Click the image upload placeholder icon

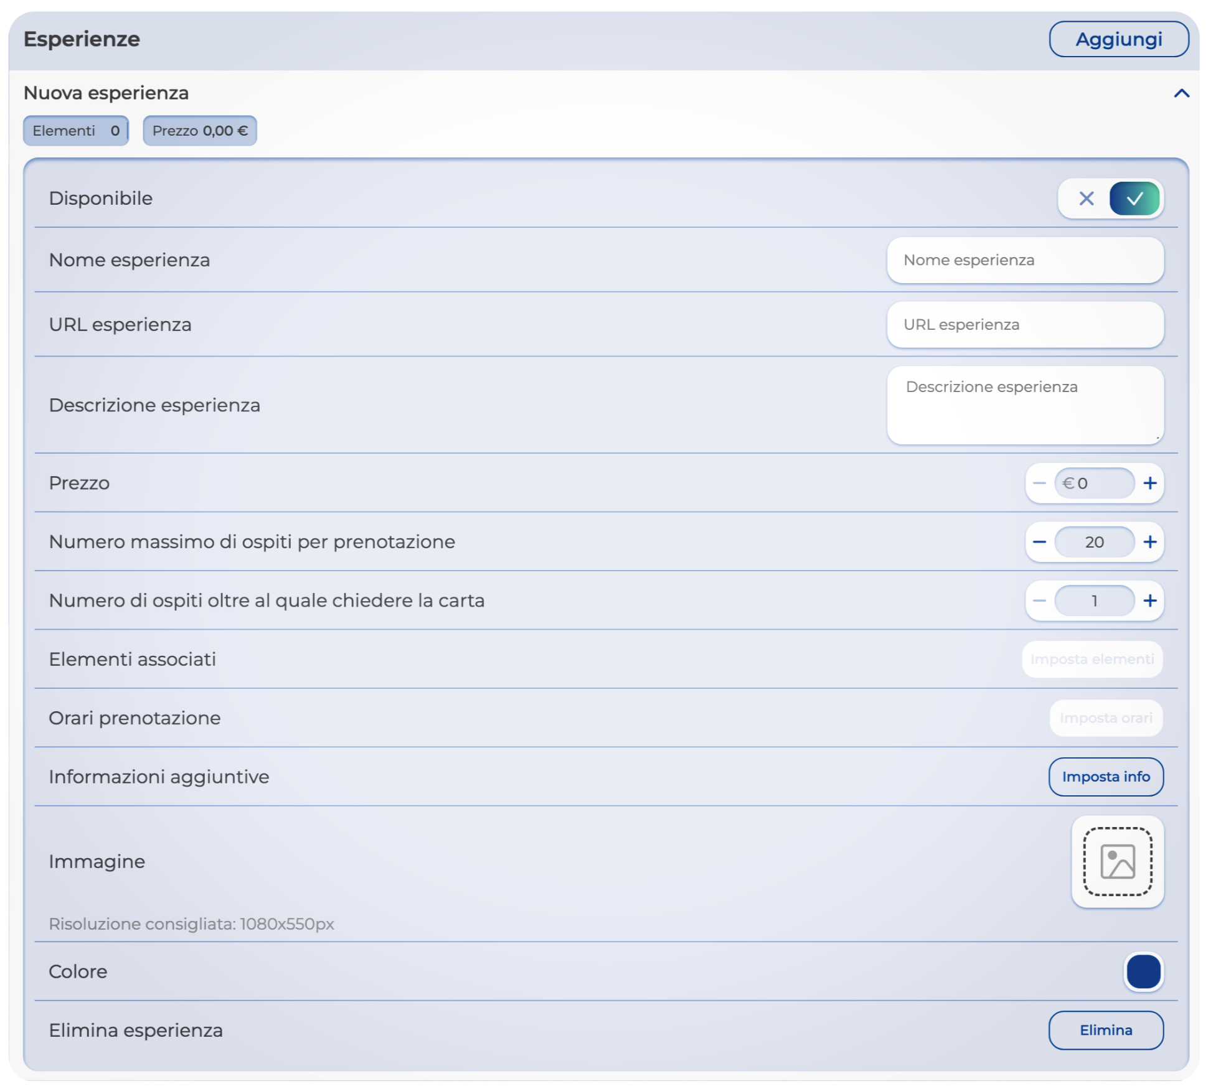point(1117,861)
